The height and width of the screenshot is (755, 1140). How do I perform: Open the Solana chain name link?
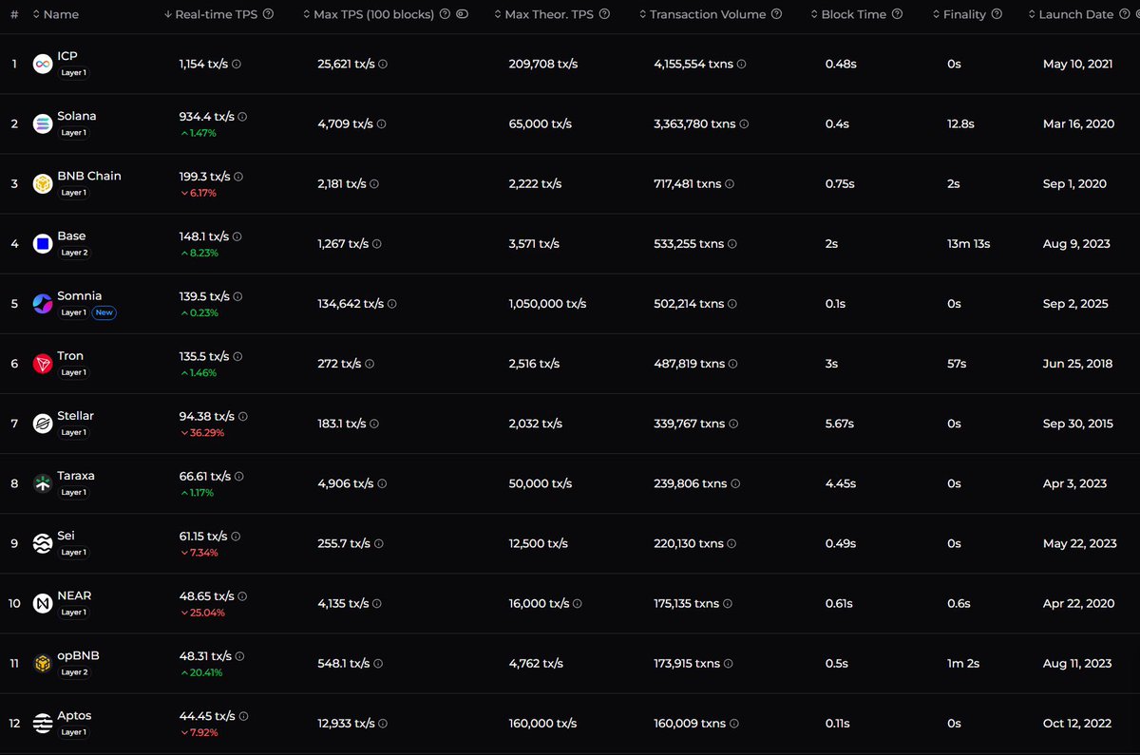77,116
